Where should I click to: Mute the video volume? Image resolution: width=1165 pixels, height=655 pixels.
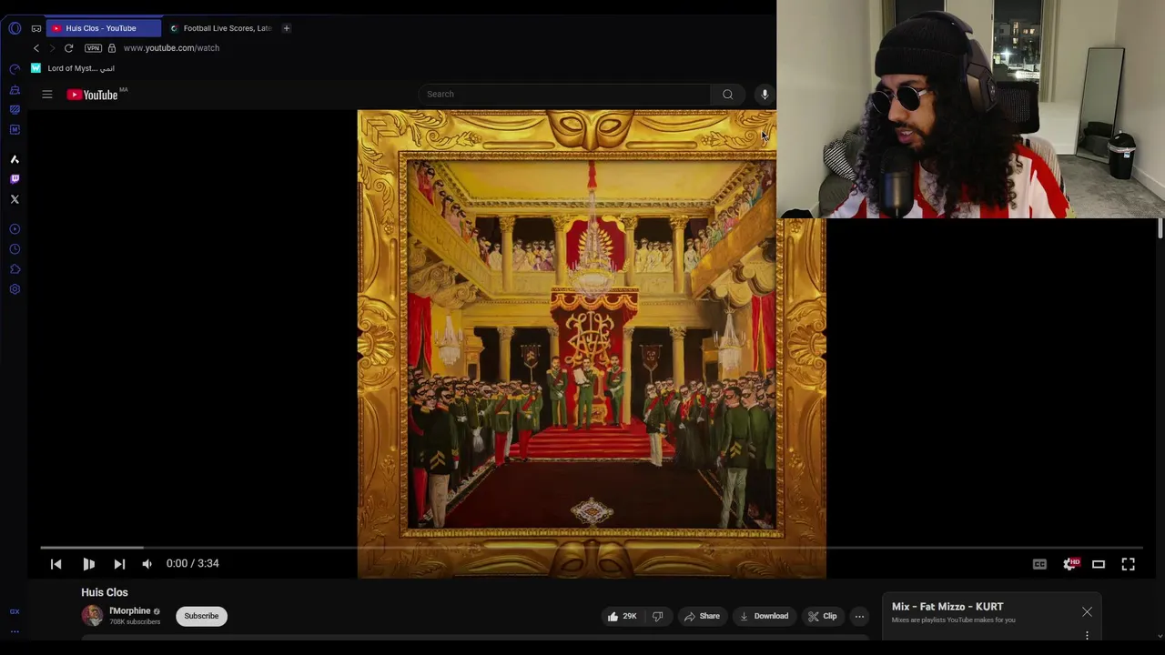[147, 564]
